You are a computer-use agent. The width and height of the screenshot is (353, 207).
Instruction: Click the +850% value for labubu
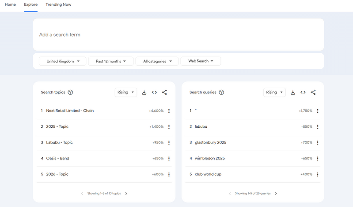[x=307, y=127]
